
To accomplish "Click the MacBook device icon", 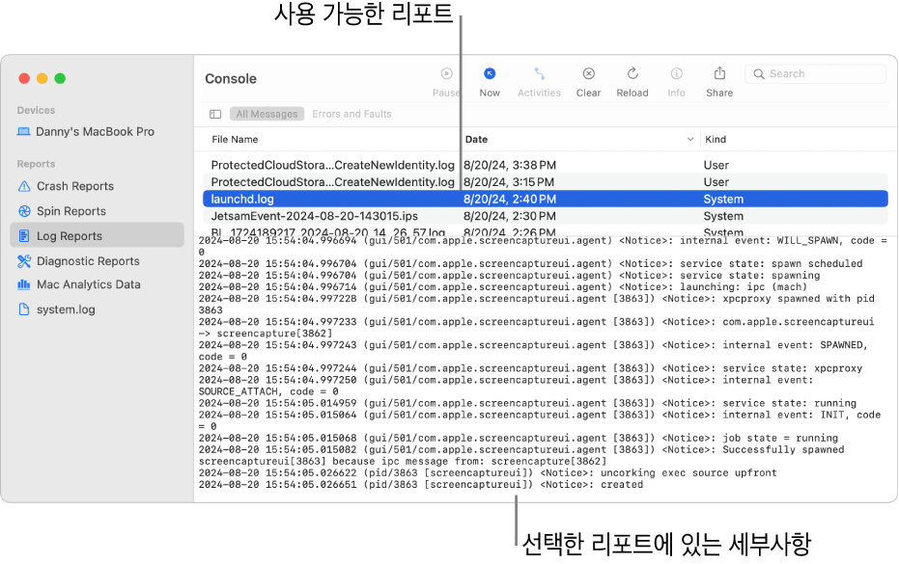I will [23, 132].
